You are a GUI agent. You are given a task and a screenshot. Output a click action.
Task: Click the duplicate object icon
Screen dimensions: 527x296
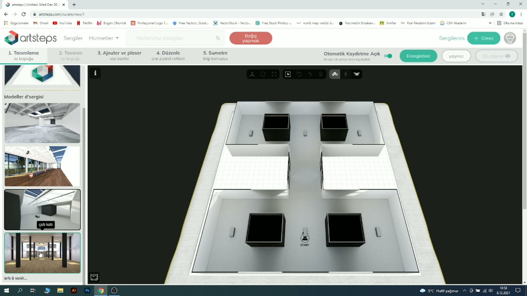pos(299,74)
